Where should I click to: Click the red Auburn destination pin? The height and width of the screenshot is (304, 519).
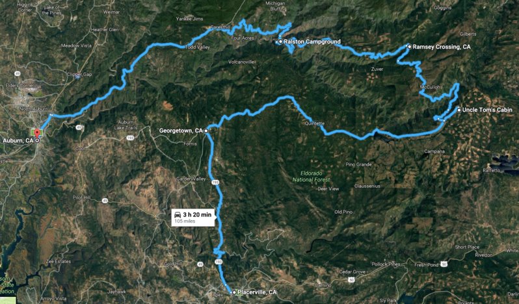click(37, 133)
